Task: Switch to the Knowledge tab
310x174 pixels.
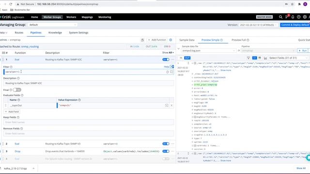Action: [x=55, y=33]
